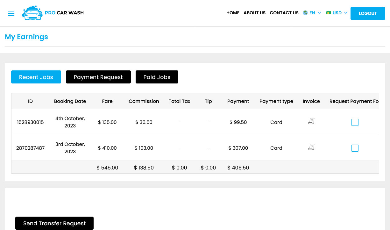Select the Recent Jobs tab
Image resolution: width=390 pixels, height=230 pixels.
36,77
